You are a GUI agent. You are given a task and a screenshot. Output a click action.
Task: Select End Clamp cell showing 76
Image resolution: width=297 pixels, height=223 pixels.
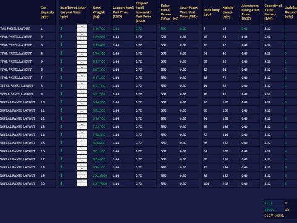[212, 143]
